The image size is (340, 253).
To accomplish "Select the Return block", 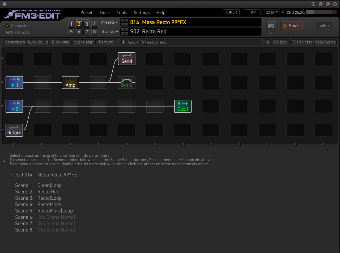I will point(14,130).
